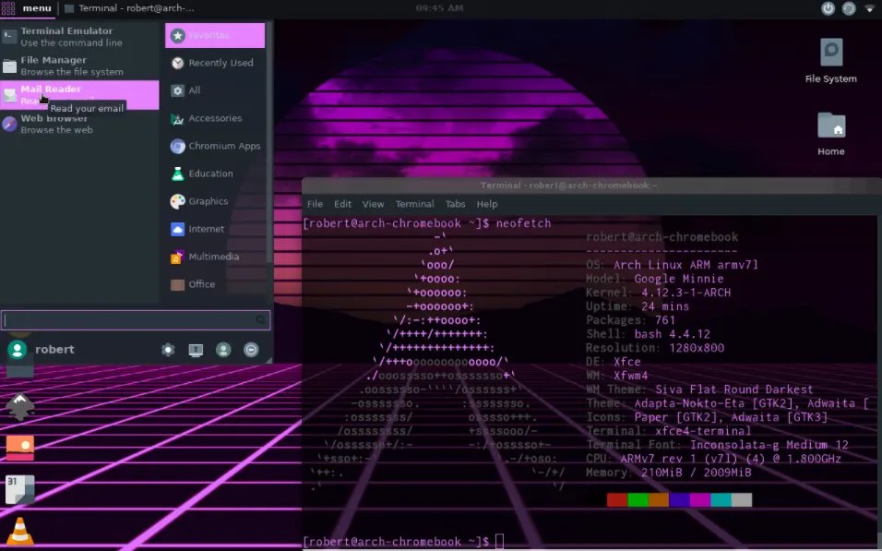This screenshot has height=551, width=882.
Task: Open Terminal's File menu
Action: click(314, 204)
